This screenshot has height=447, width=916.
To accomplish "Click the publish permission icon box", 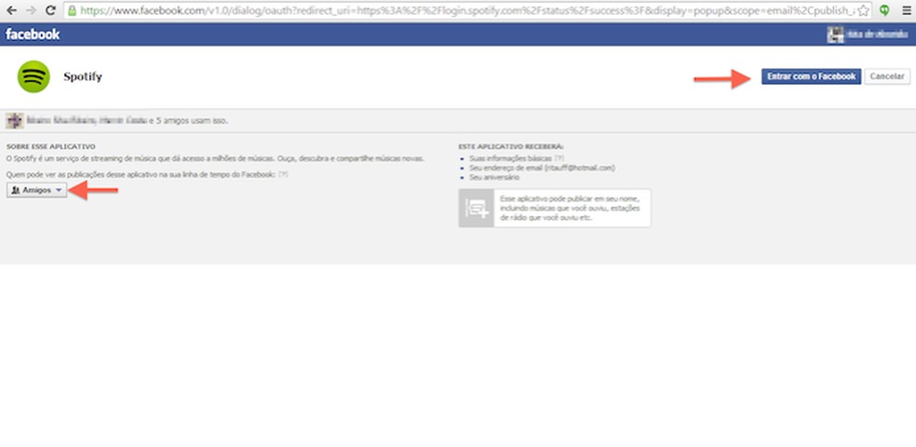I will pos(476,208).
